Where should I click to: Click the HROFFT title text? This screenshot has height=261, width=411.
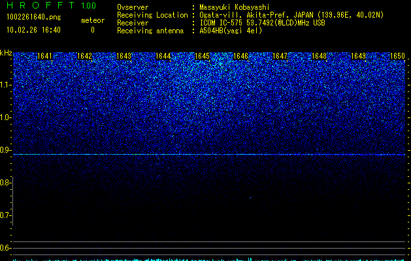41,5
